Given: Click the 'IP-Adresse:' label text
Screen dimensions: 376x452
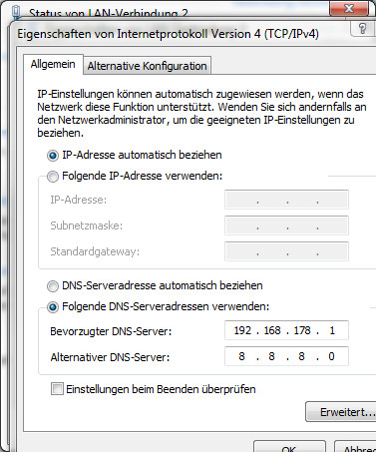Looking at the screenshot, I should 79,200.
